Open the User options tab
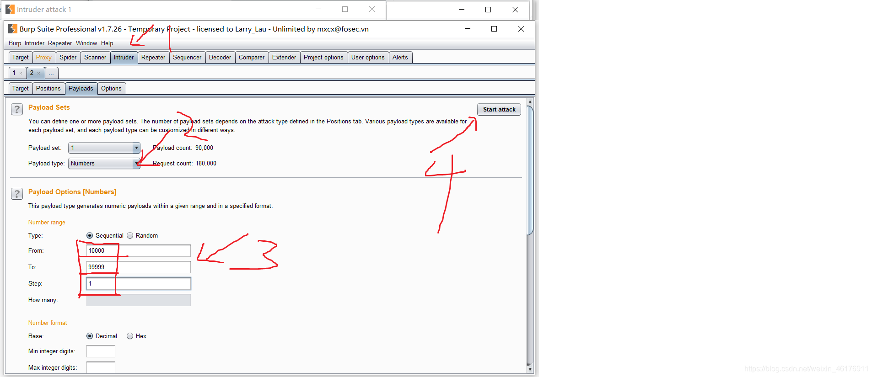This screenshot has width=872, height=377. (368, 57)
